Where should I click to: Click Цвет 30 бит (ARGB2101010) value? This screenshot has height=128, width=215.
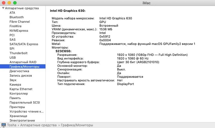pos(138,62)
